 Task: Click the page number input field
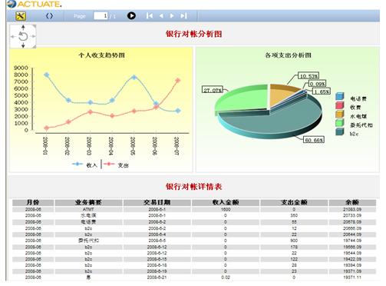coord(101,16)
